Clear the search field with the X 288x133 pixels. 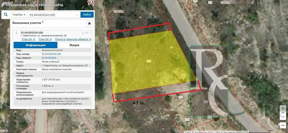[x=77, y=15]
